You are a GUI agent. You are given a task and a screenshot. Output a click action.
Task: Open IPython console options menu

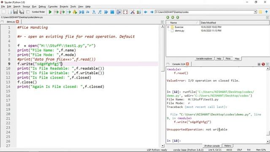(x=267, y=64)
